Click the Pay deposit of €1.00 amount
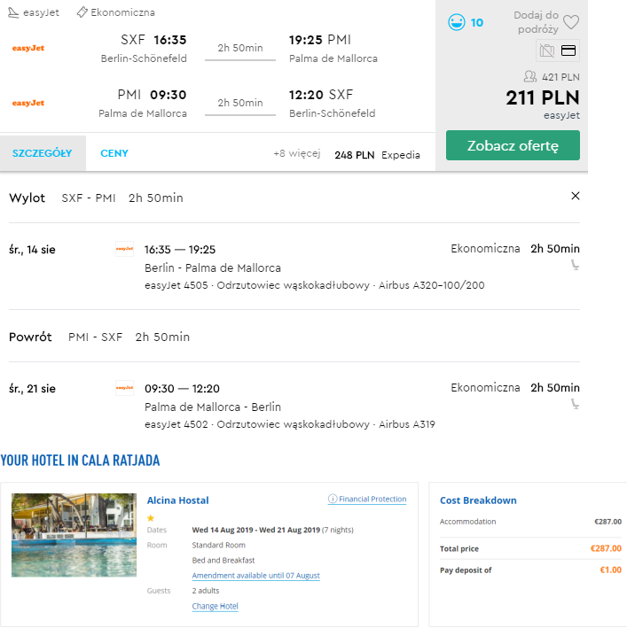 click(610, 570)
